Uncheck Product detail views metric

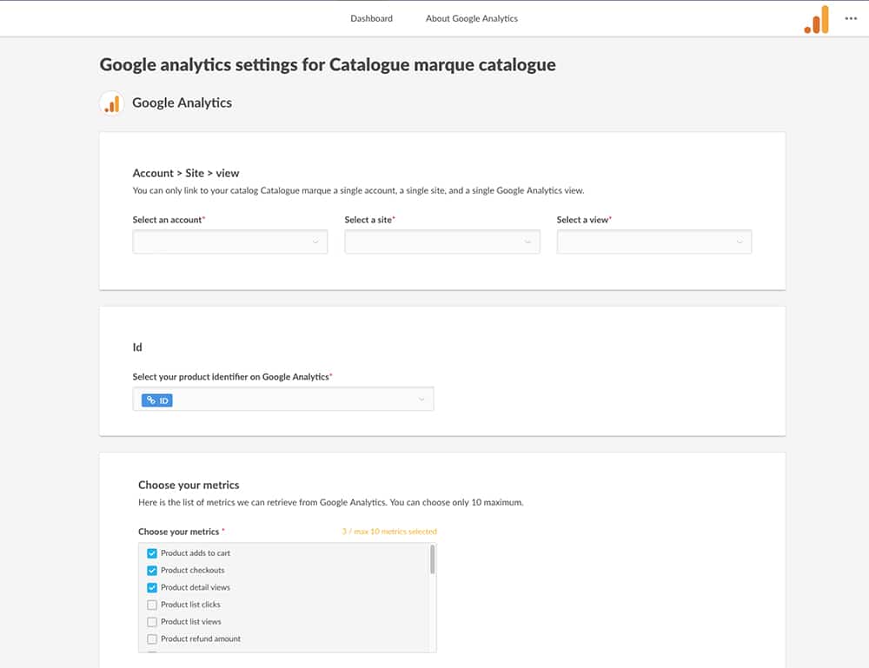[152, 588]
